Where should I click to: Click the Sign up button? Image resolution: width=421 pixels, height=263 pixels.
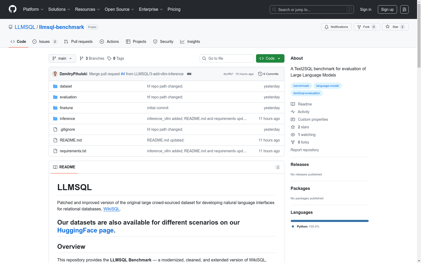click(387, 9)
